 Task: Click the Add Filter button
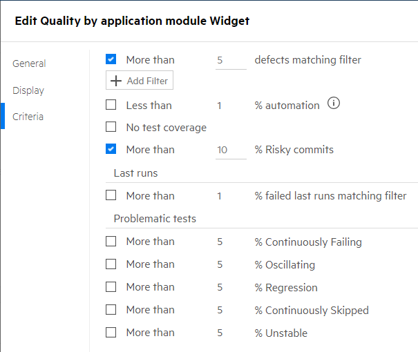(x=140, y=81)
